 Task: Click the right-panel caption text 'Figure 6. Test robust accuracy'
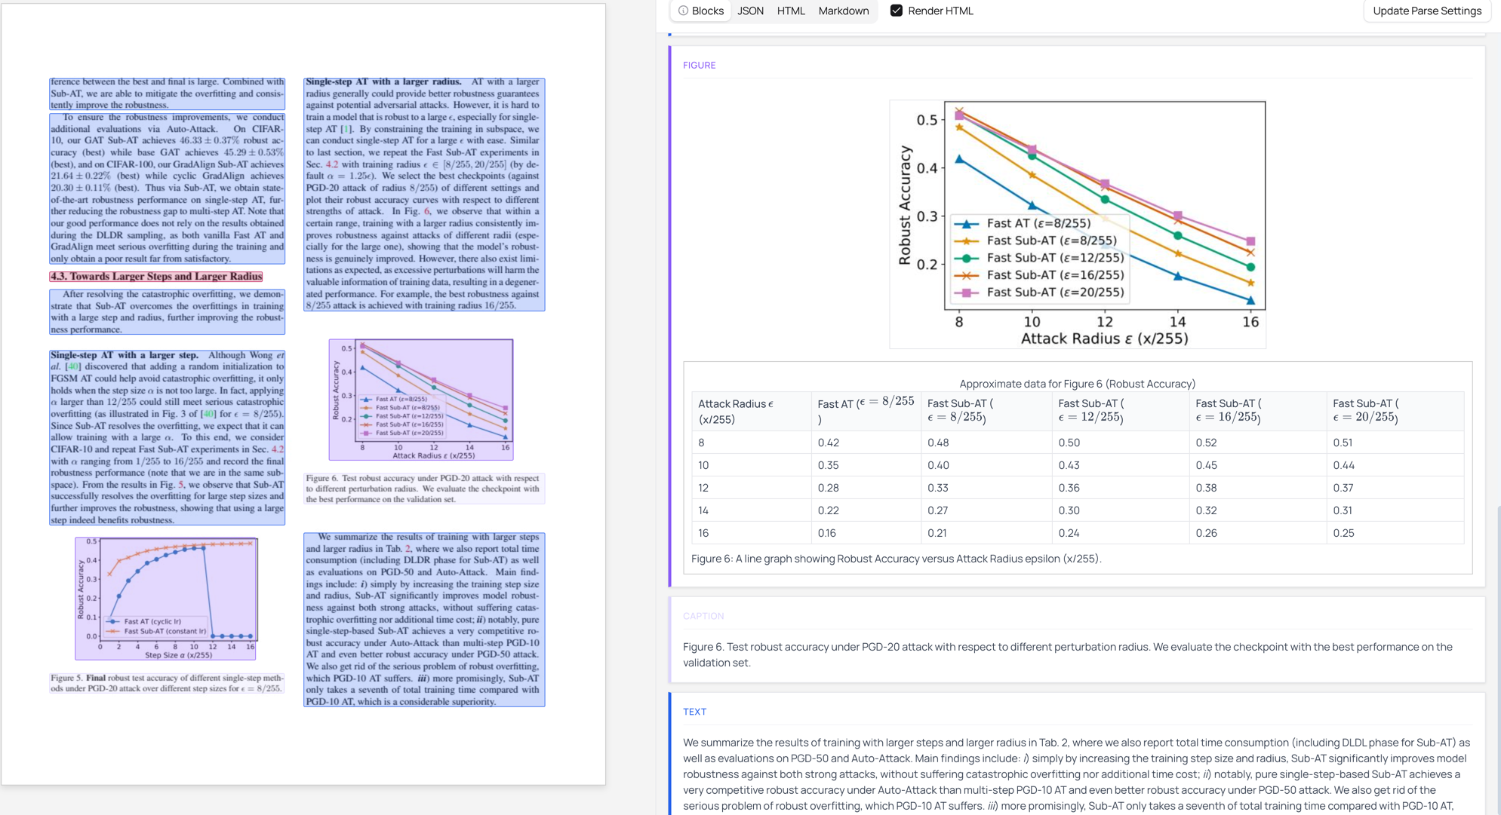[x=1068, y=654]
